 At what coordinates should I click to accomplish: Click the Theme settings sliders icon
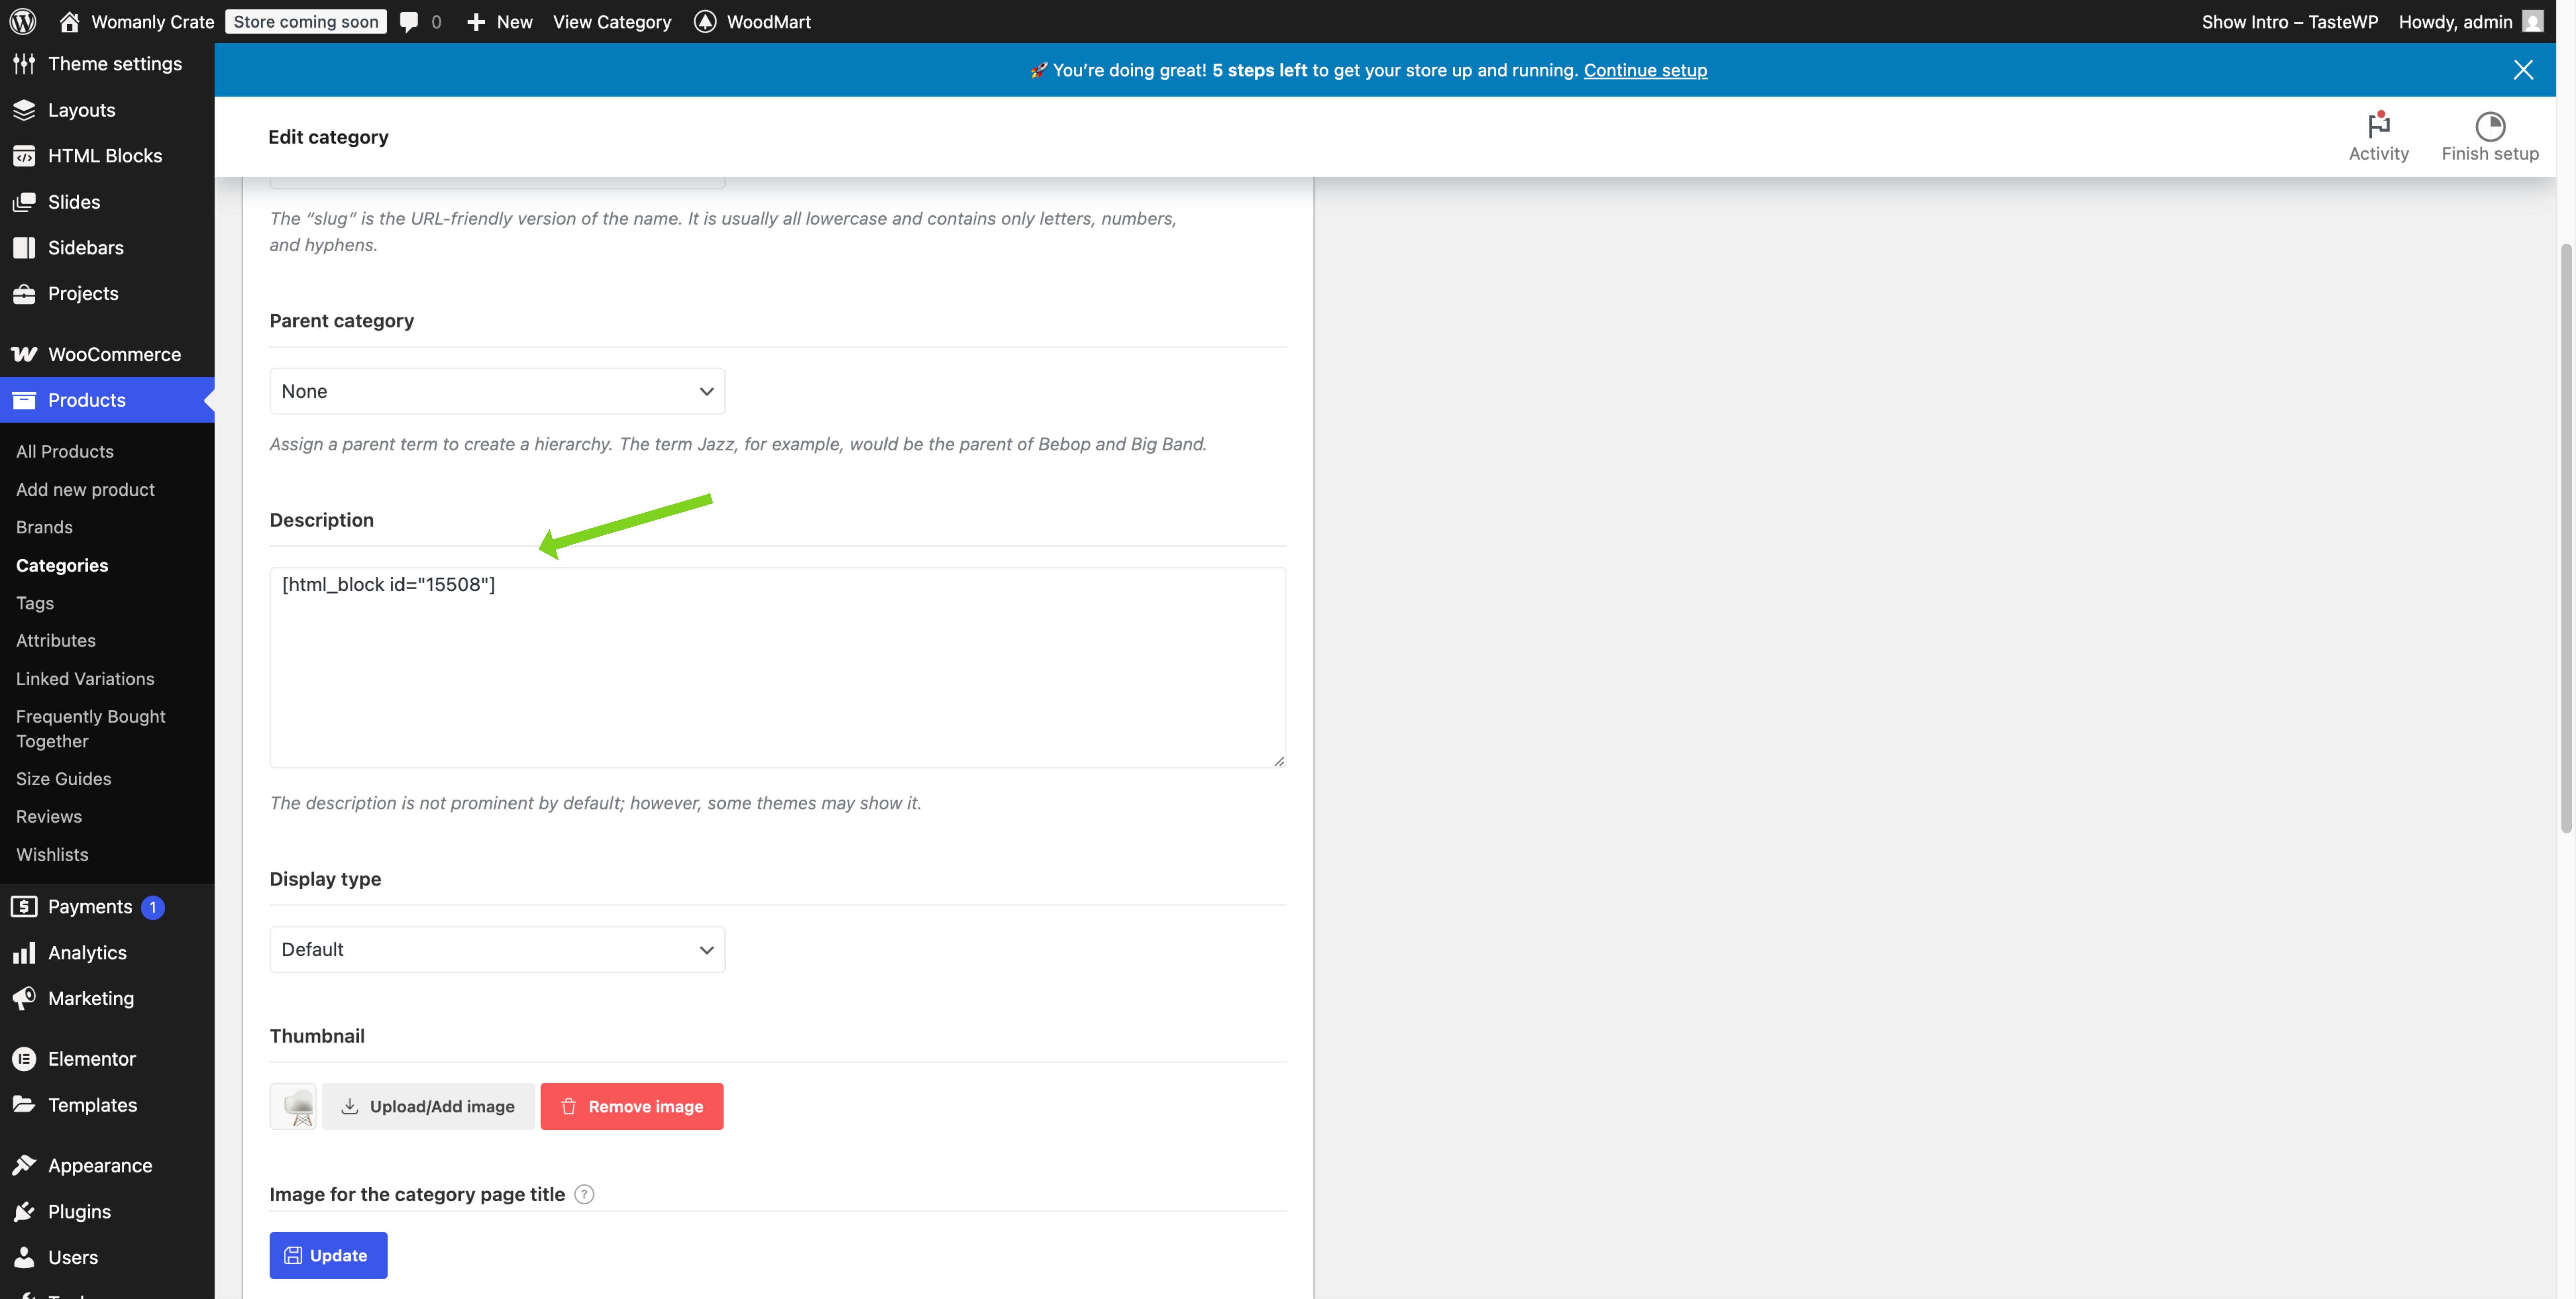[24, 64]
